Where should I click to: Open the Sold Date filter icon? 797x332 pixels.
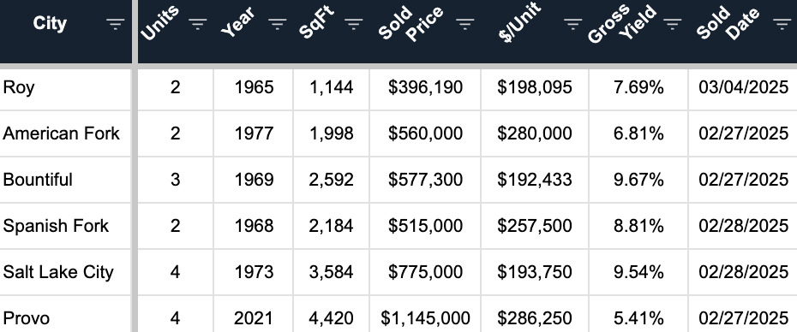(782, 24)
